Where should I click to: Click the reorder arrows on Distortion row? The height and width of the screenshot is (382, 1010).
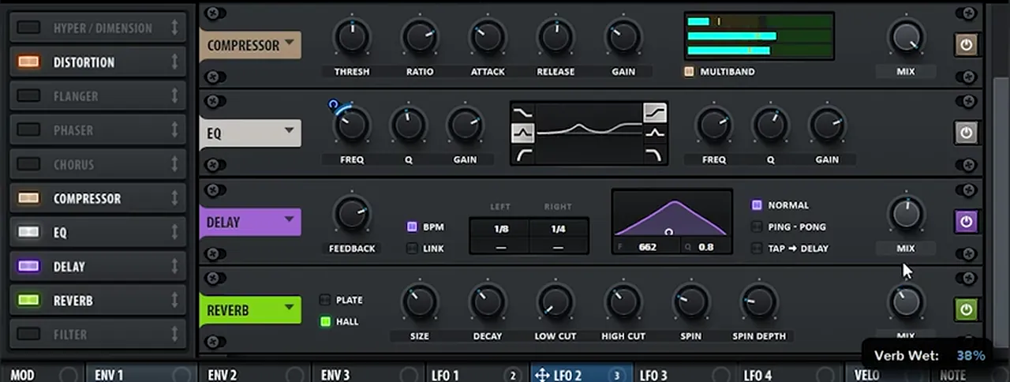click(174, 62)
